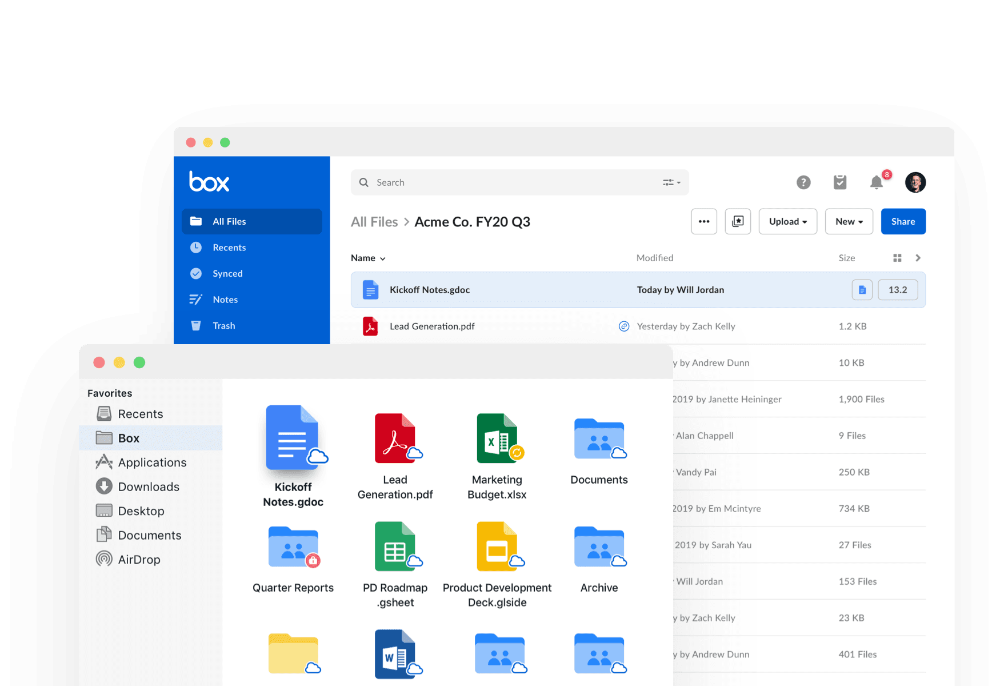
Task: Open the notifications bell icon
Action: [877, 182]
